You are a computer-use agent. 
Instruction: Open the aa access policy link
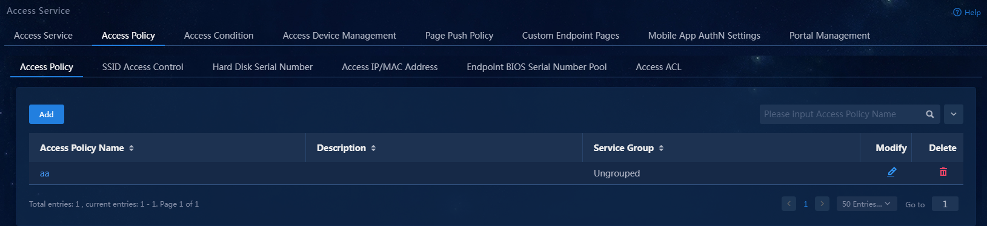point(45,173)
